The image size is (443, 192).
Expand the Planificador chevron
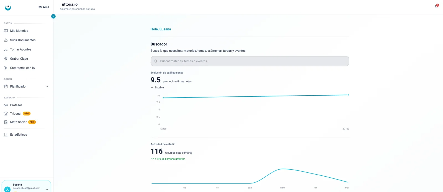tap(47, 86)
